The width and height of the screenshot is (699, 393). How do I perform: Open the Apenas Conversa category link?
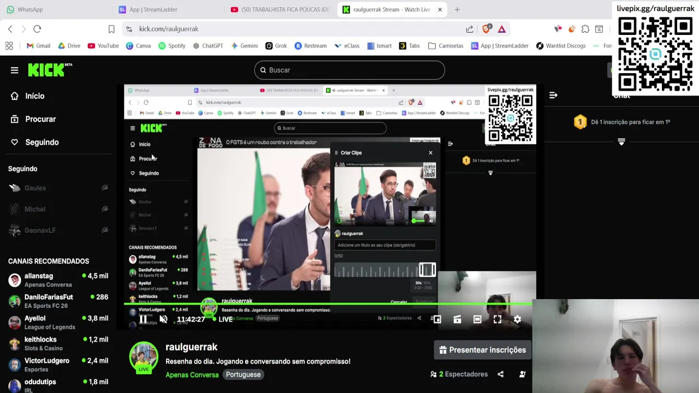(x=192, y=374)
